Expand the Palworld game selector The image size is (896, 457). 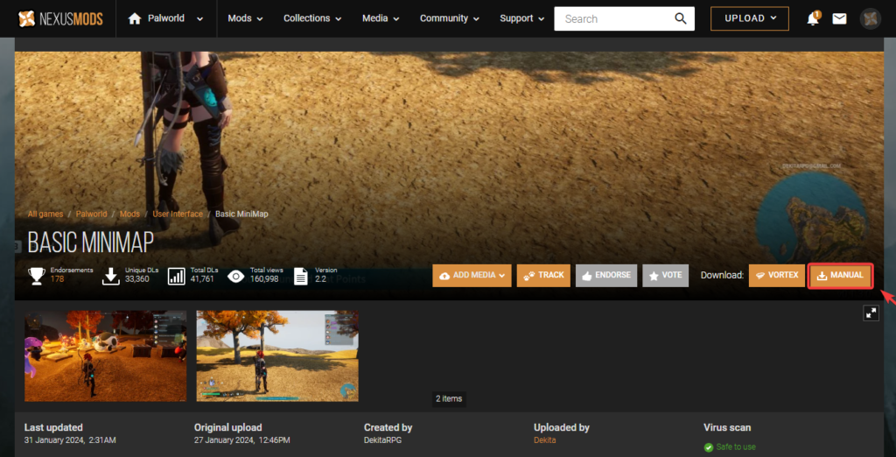coord(200,18)
